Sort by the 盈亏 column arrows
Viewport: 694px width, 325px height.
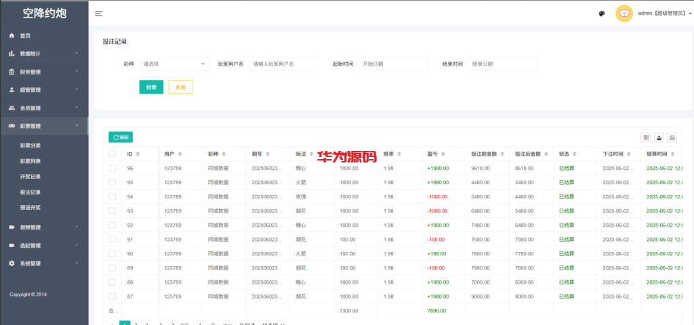[443, 154]
